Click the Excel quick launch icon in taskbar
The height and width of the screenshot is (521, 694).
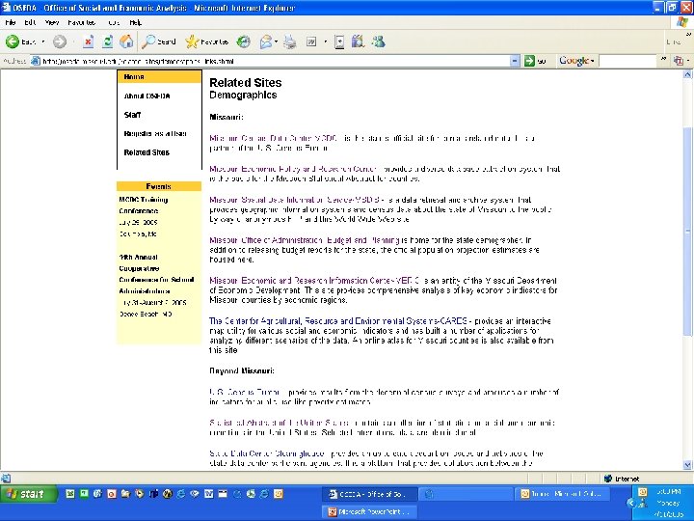coord(70,494)
